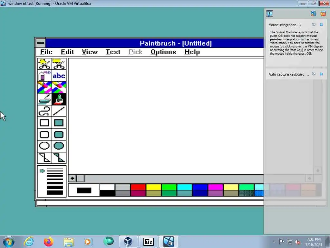The height and width of the screenshot is (248, 330).
Task: Switch to the 7-Zip taskbar window
Action: coord(148,242)
